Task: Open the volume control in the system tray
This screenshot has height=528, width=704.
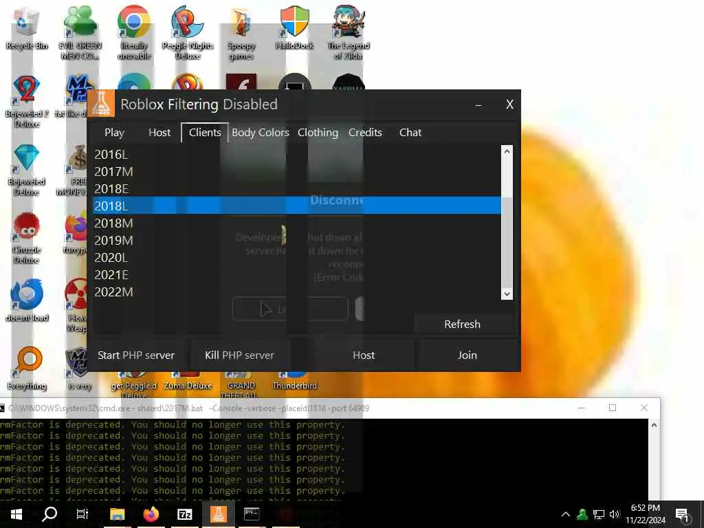Action: (x=614, y=514)
